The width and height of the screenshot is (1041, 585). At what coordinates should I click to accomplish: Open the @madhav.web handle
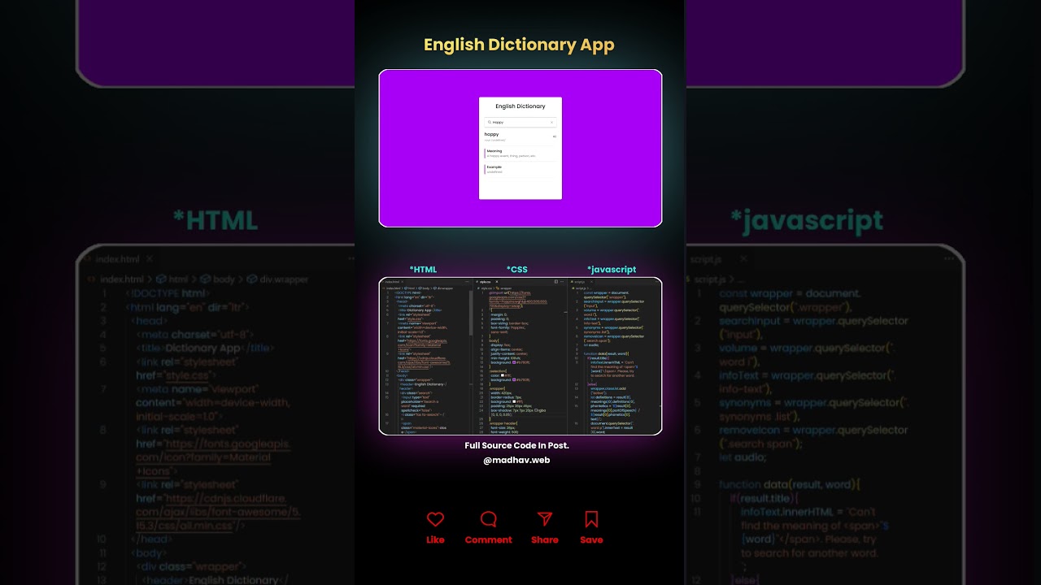516,460
